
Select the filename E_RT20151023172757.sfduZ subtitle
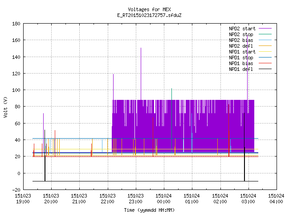[149, 15]
